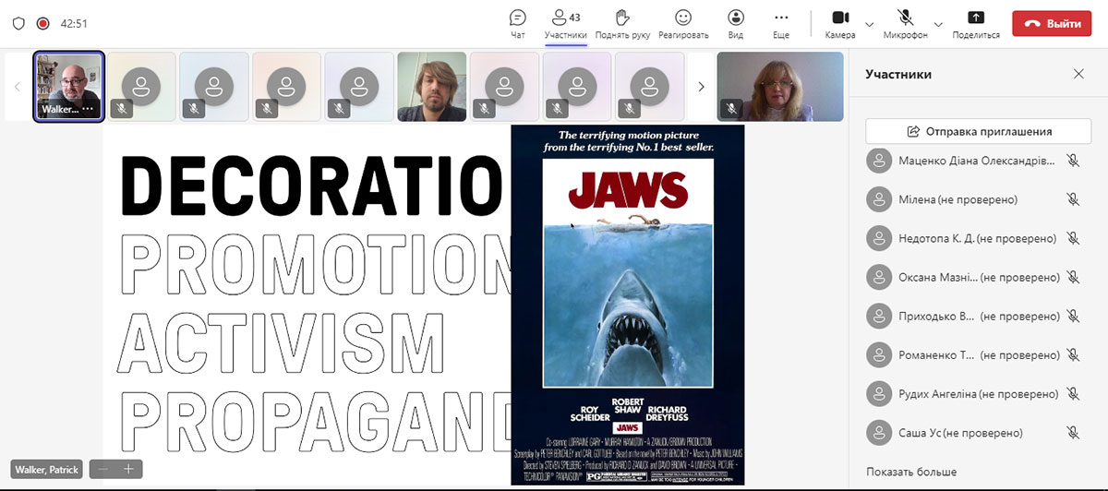This screenshot has width=1108, height=491.
Task: Select participant Маценко Діана Олександрівна
Action: point(979,161)
